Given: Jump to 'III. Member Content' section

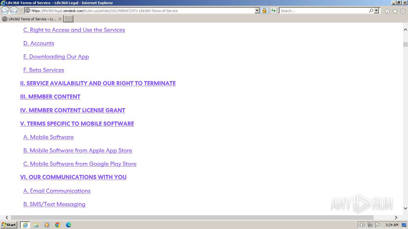Looking at the screenshot, I should tap(50, 97).
